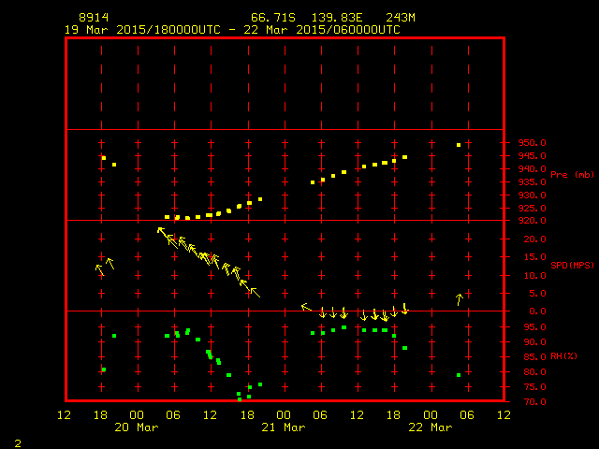This screenshot has height=449, width=599.
Task: Click the 935.0 pressure axis label
Action: coord(532,182)
